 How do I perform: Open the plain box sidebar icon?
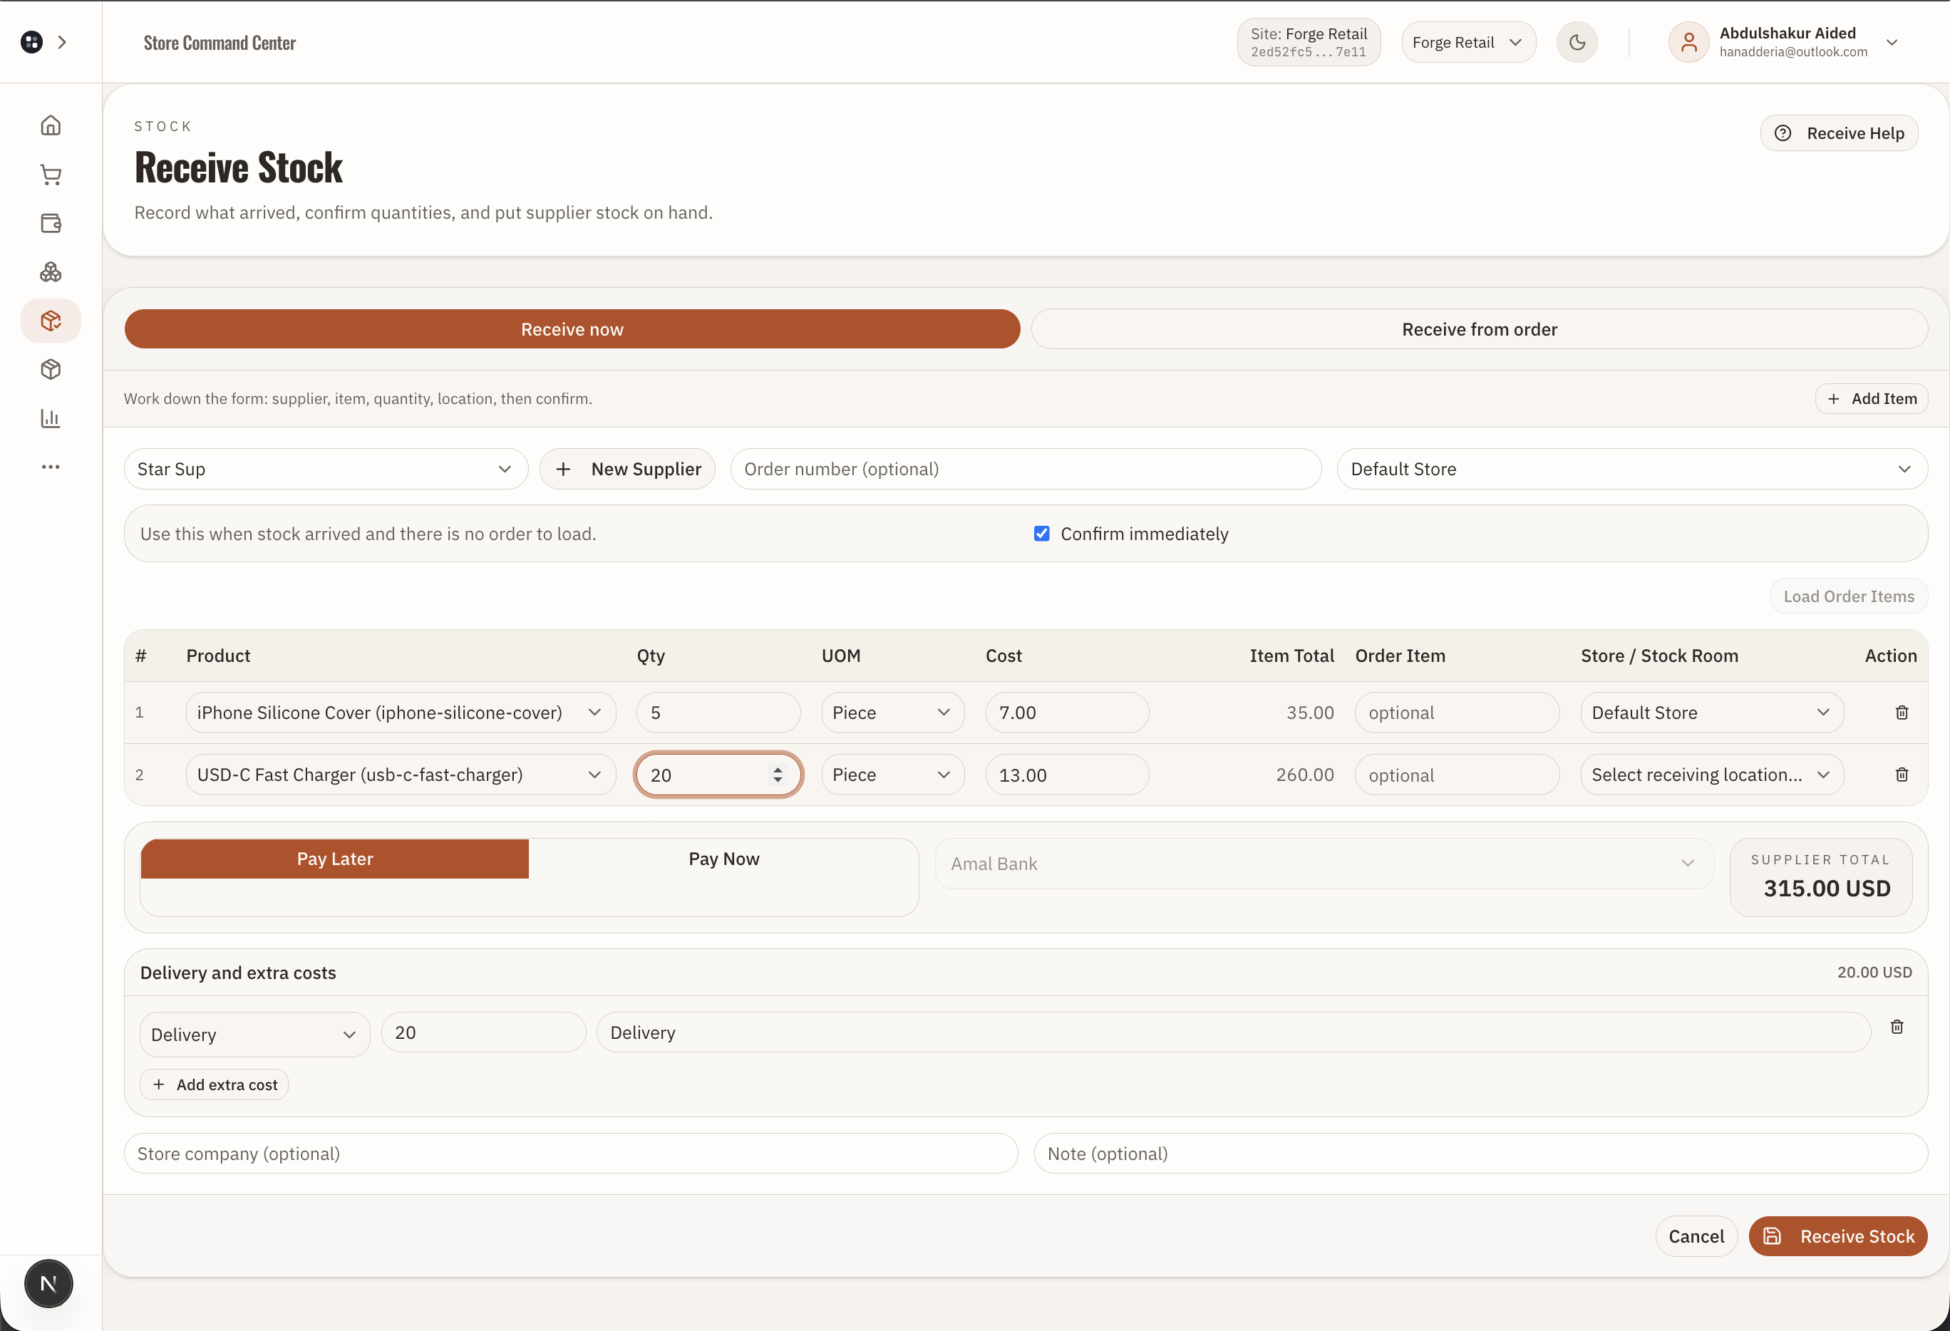pos(51,369)
